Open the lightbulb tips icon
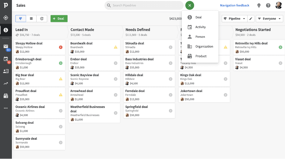This screenshot has width=285, height=159. (259, 5)
